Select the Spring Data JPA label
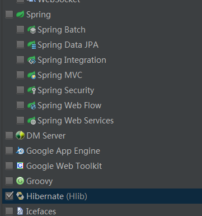Screen dimensions: 202x216 68,45
